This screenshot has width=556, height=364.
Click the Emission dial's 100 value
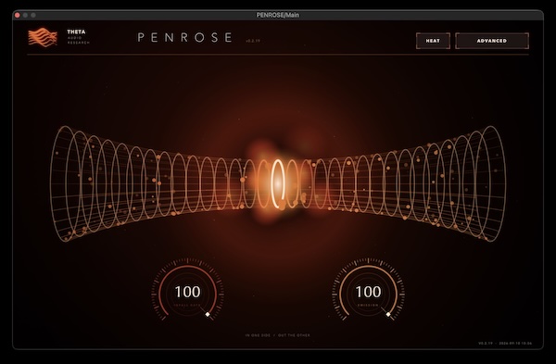coord(368,292)
